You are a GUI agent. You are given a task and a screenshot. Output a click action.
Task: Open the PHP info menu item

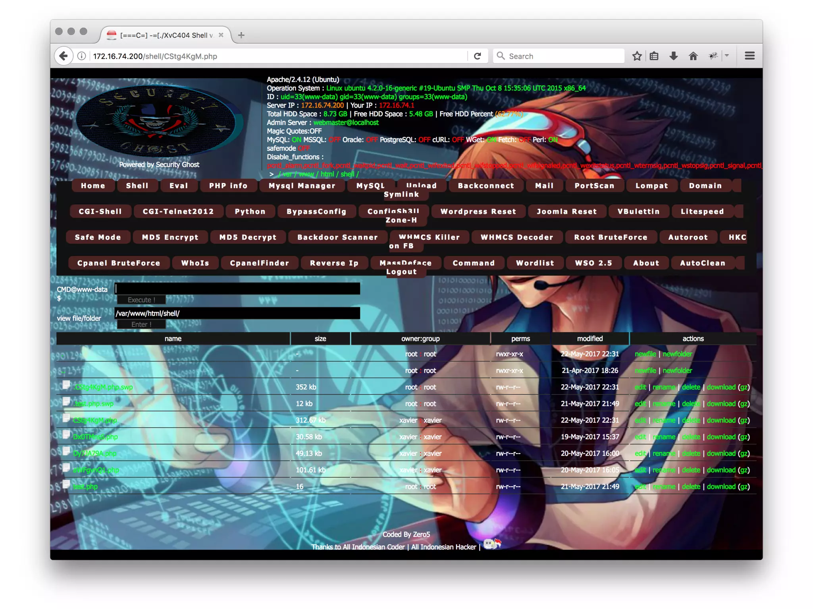[x=228, y=186]
